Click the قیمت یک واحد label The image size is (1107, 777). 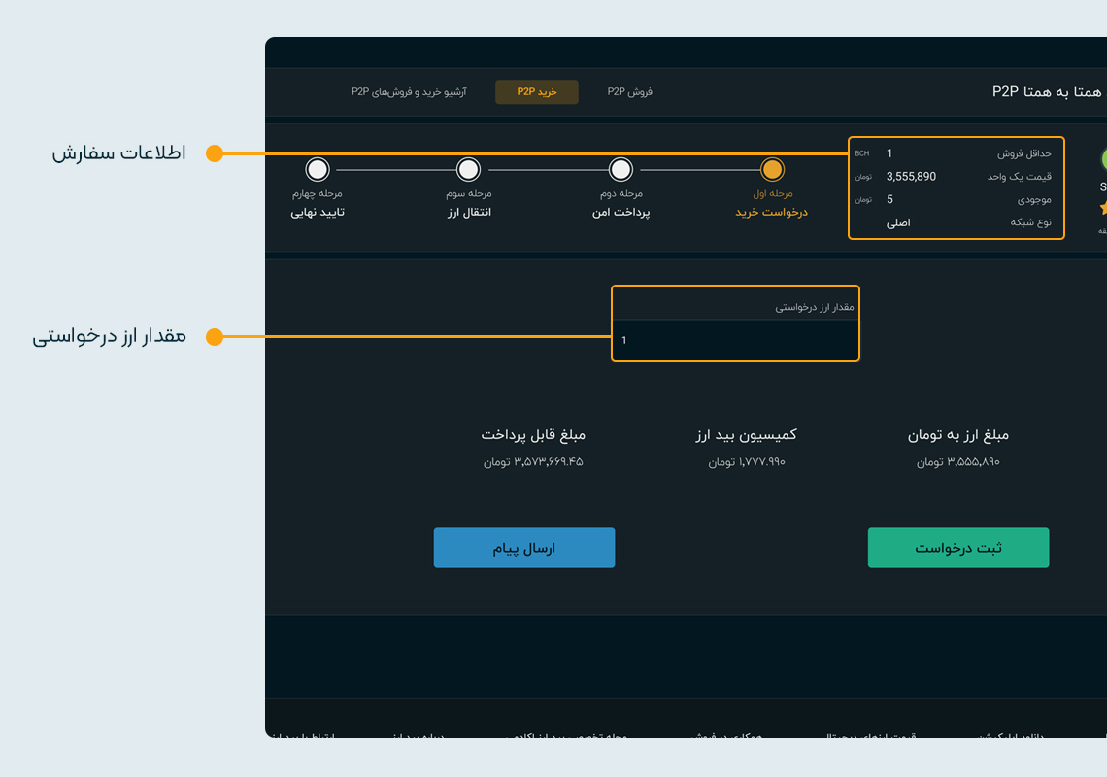[1020, 177]
